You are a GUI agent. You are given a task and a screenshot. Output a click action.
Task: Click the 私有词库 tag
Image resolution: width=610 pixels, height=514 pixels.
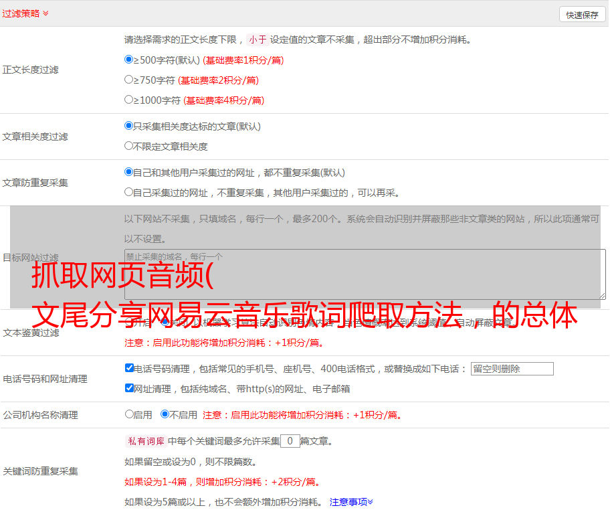coord(145,441)
